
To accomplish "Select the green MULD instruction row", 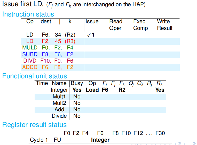I will 48,48.
